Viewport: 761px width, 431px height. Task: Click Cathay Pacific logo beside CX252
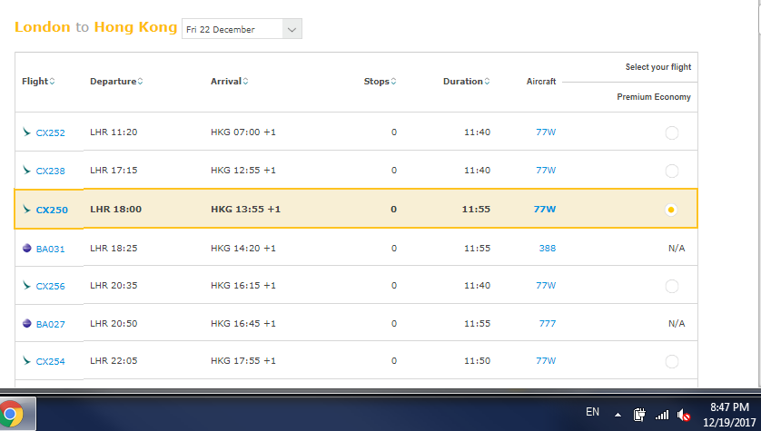pyautogui.click(x=26, y=132)
